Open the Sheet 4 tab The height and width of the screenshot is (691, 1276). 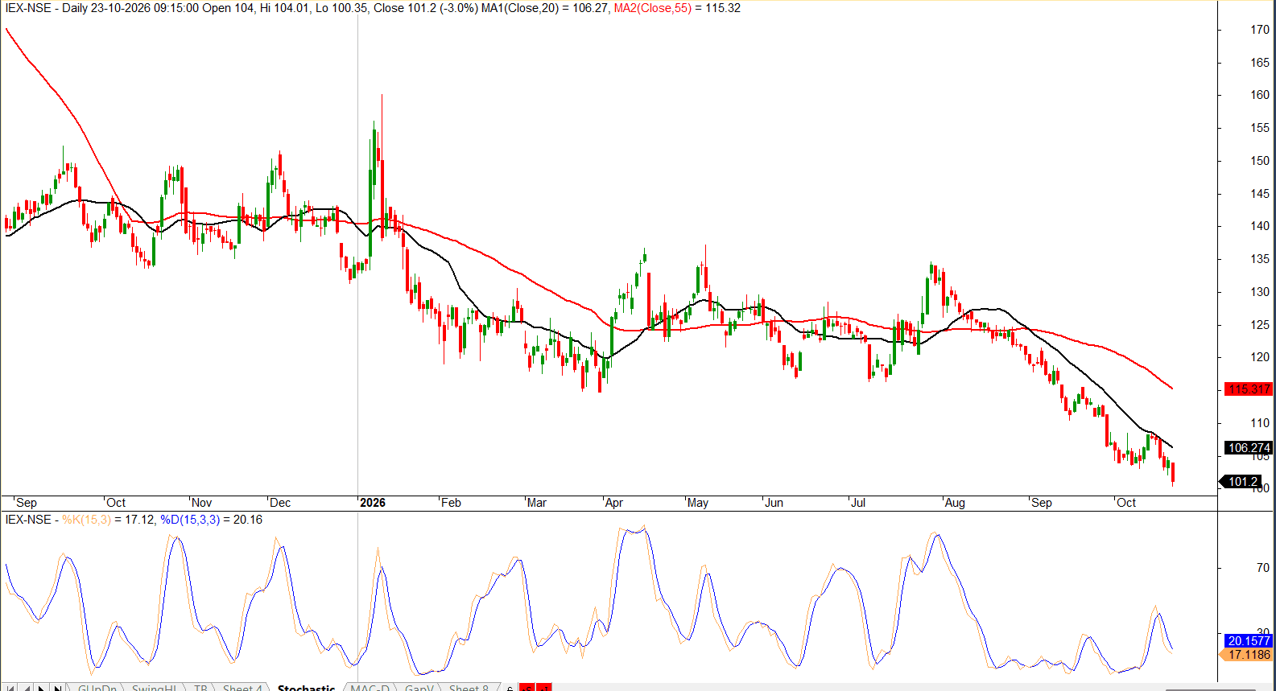(x=242, y=688)
